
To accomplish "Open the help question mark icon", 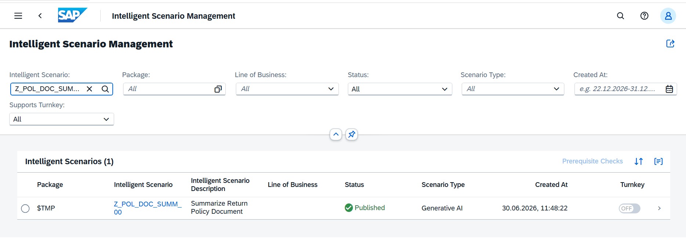I will coord(645,16).
